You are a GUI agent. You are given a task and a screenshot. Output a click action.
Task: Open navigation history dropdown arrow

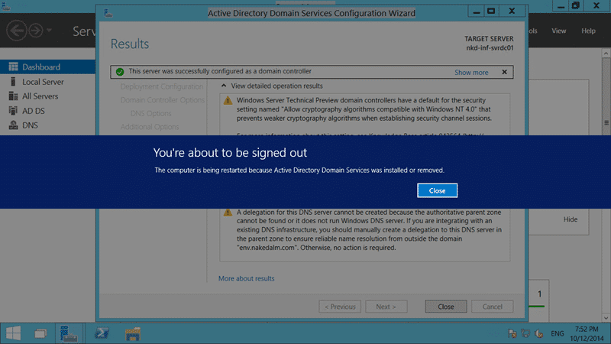tap(49, 30)
